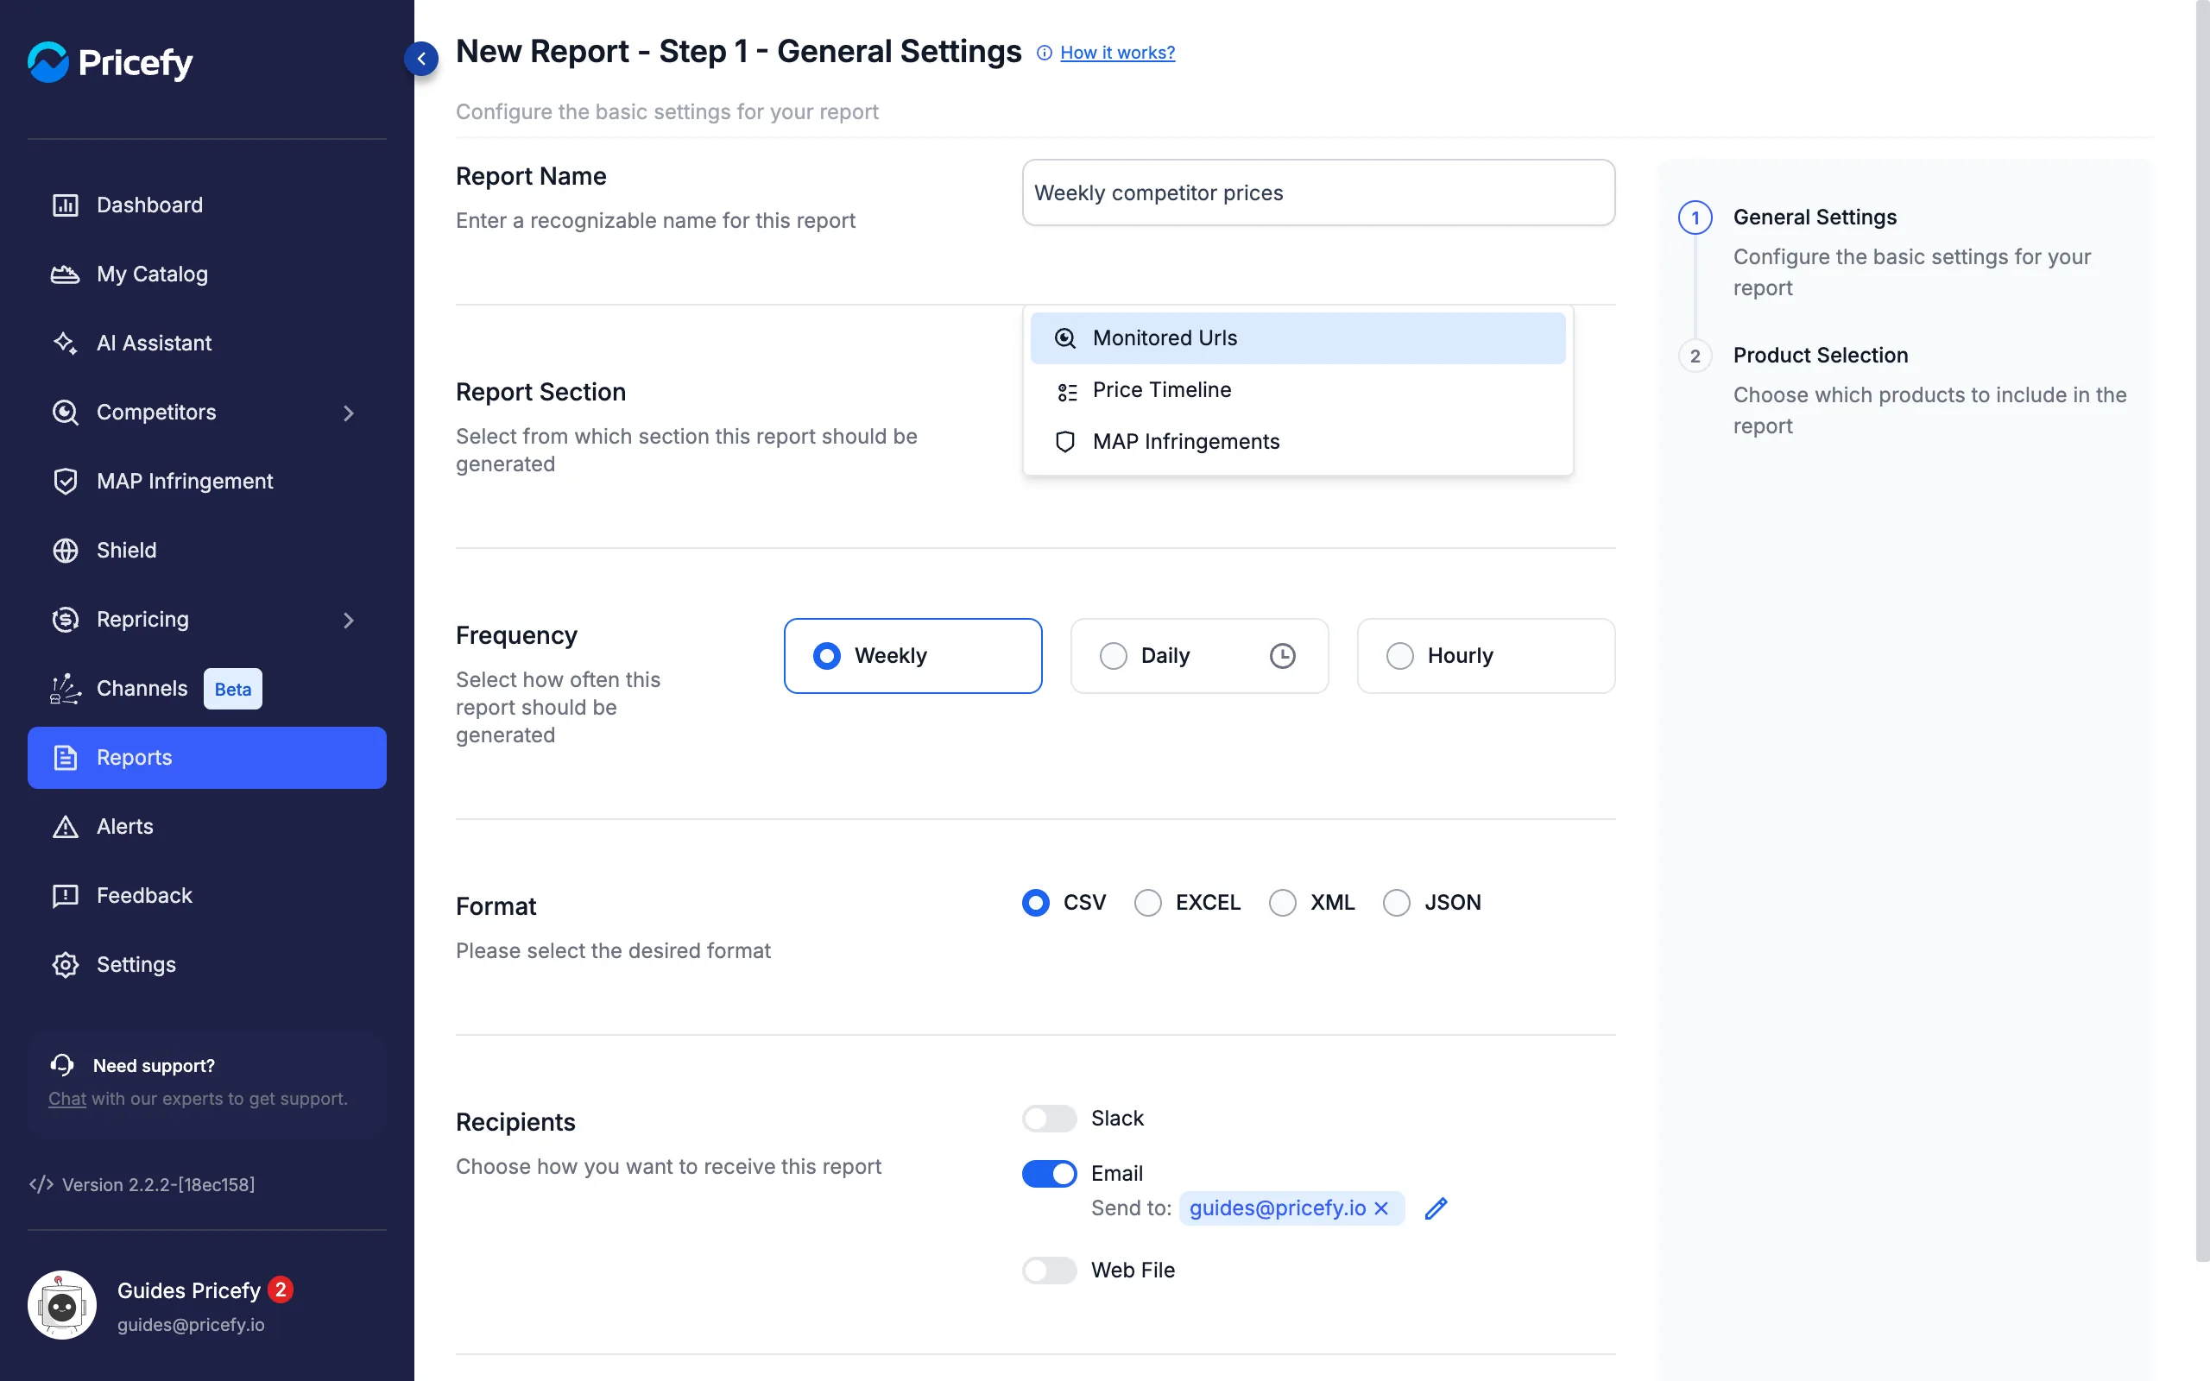
Task: Remove guides@pricefy.io recipient with the X
Action: coord(1382,1208)
